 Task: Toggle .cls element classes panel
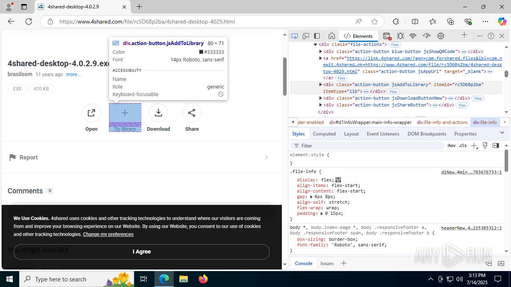coord(463,145)
